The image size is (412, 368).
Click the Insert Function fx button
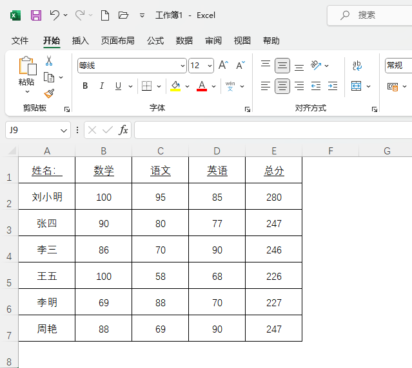coord(123,130)
